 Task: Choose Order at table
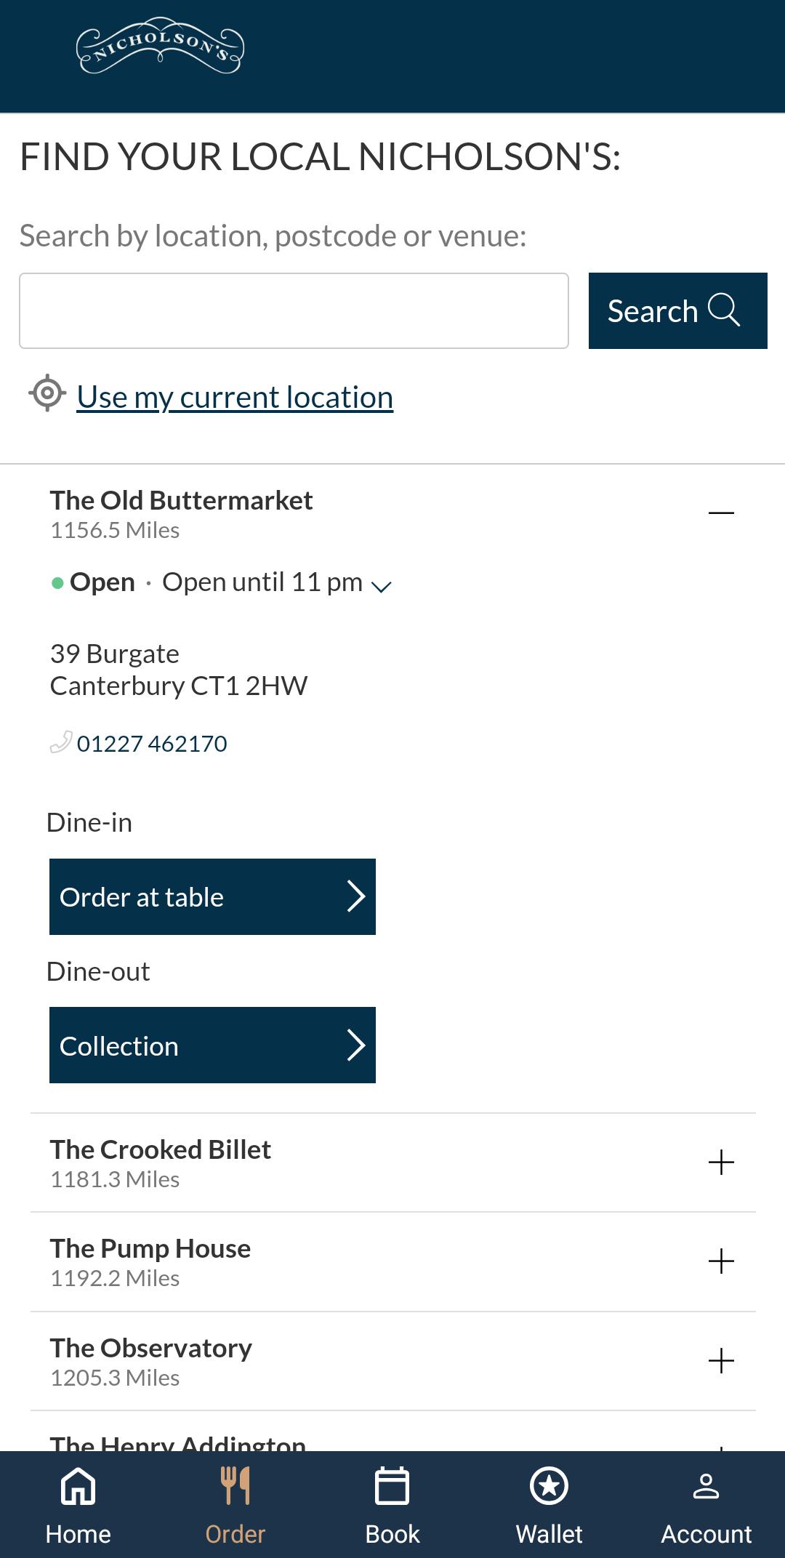pyautogui.click(x=212, y=896)
